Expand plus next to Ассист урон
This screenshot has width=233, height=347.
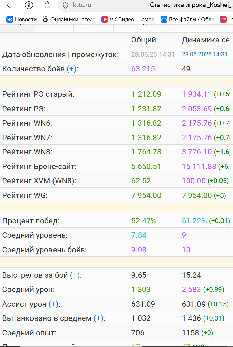54,304
